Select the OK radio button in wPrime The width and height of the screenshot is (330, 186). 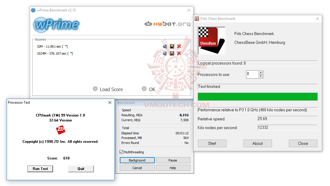pos(144,89)
